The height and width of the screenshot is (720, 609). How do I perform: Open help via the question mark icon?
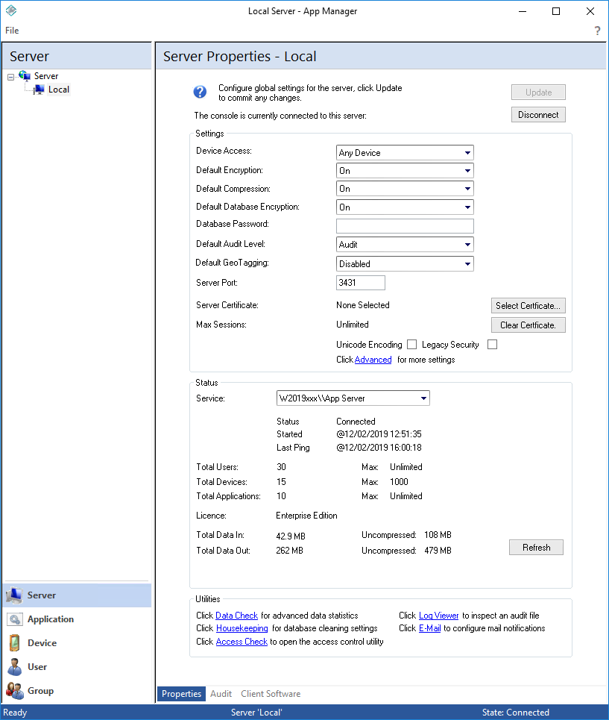point(596,31)
